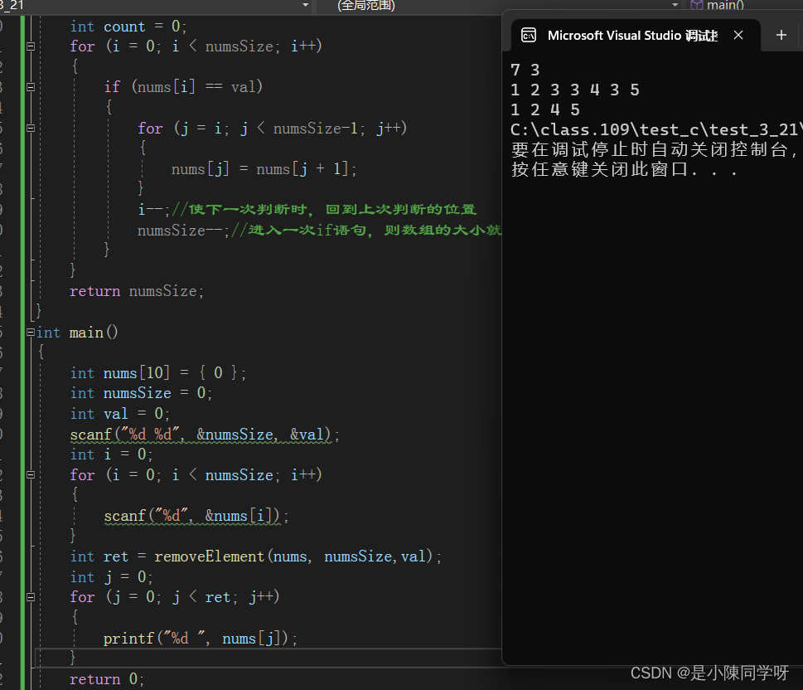Click the removeElement function call

[209, 556]
